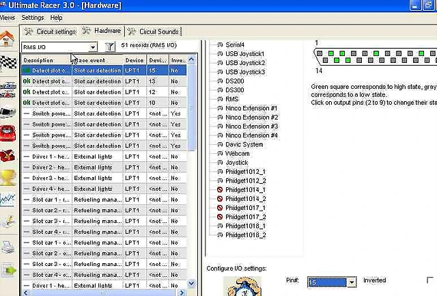437x296 pixels.
Task: Click the ok status icon for pin 15 row
Action: tap(27, 70)
